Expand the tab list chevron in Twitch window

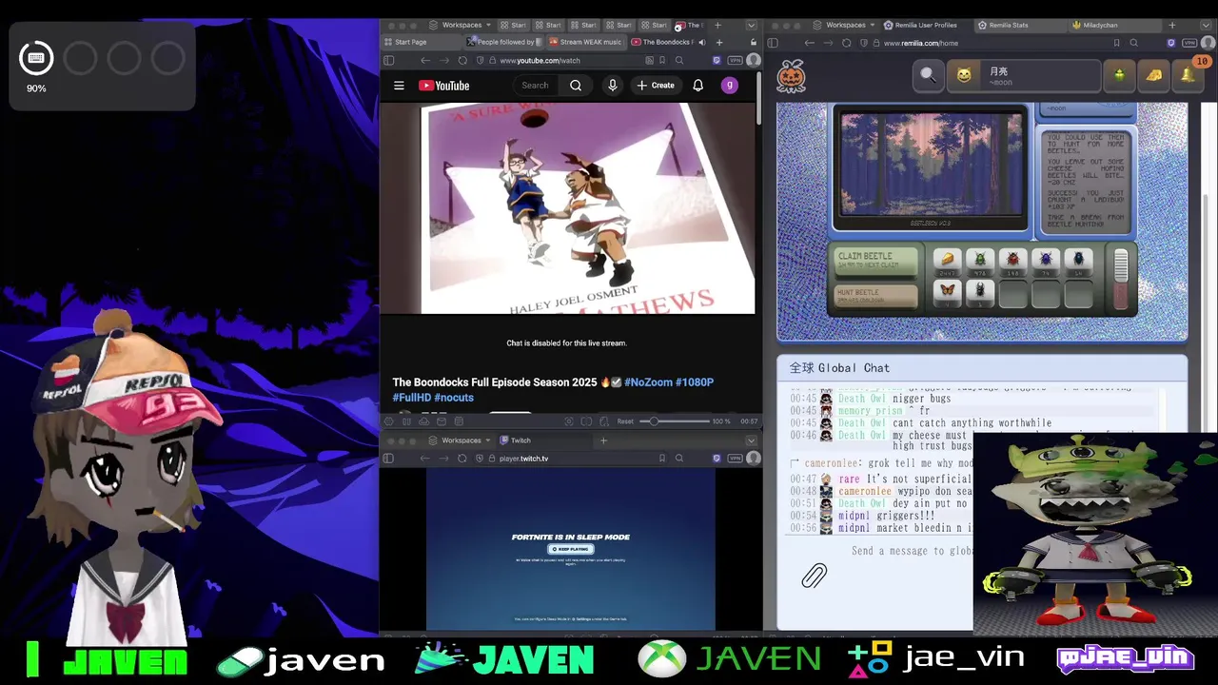point(752,440)
